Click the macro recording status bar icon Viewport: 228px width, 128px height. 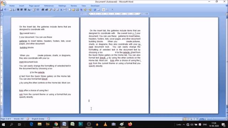(x=48, y=119)
